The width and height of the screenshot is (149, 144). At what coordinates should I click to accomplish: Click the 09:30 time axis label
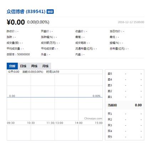coord(11,123)
